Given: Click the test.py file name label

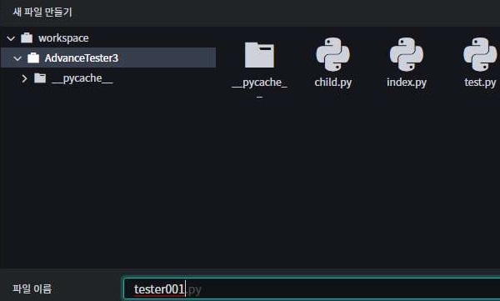Looking at the screenshot, I should click(x=480, y=83).
